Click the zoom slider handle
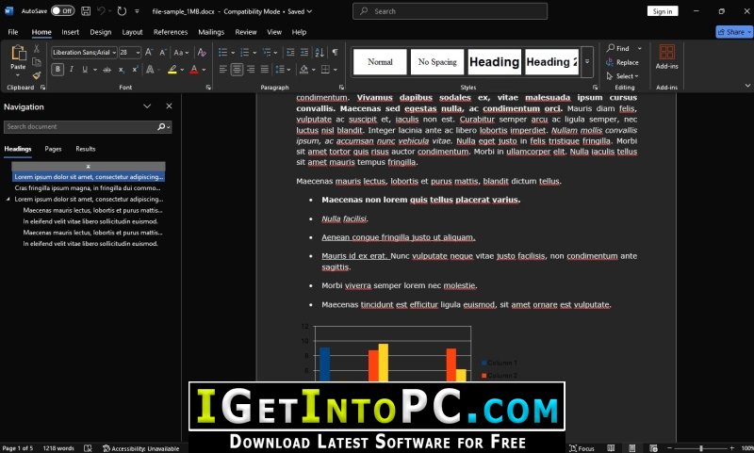 pos(700,448)
